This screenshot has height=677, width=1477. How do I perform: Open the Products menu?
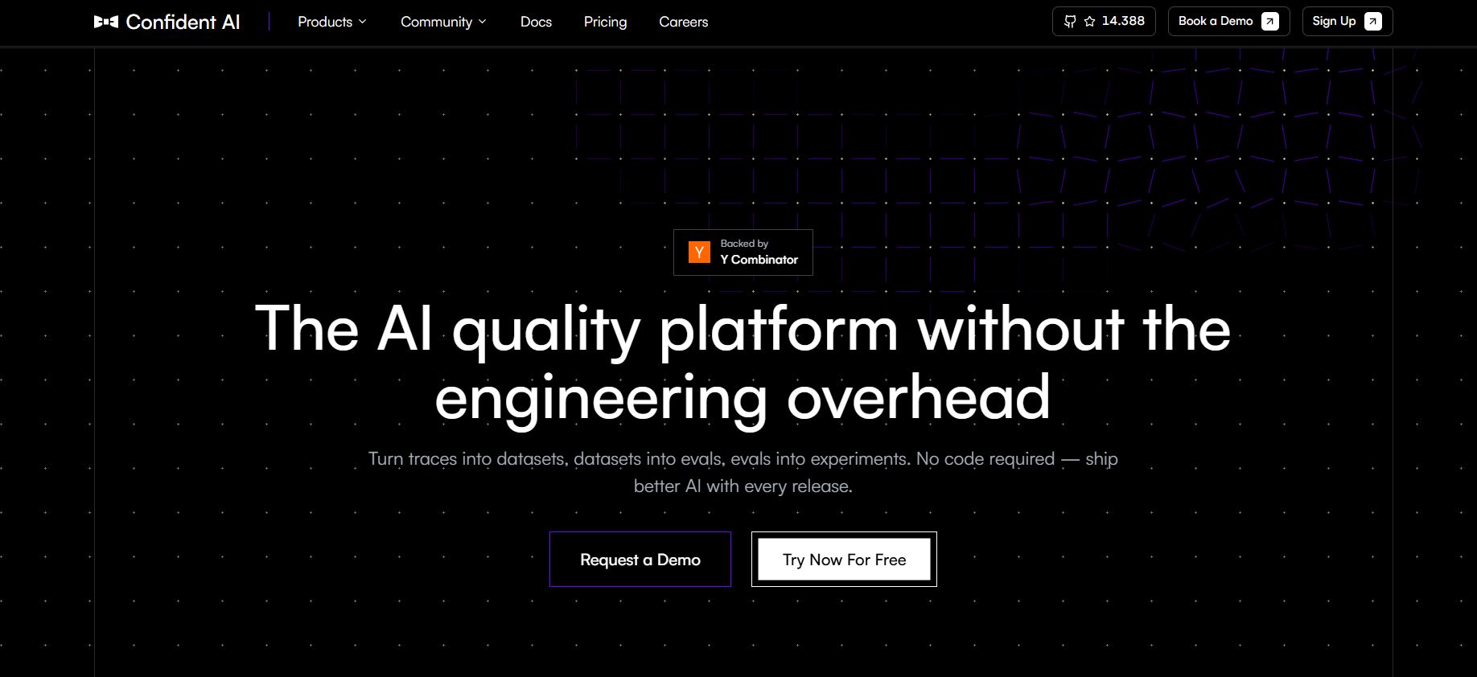pos(332,22)
